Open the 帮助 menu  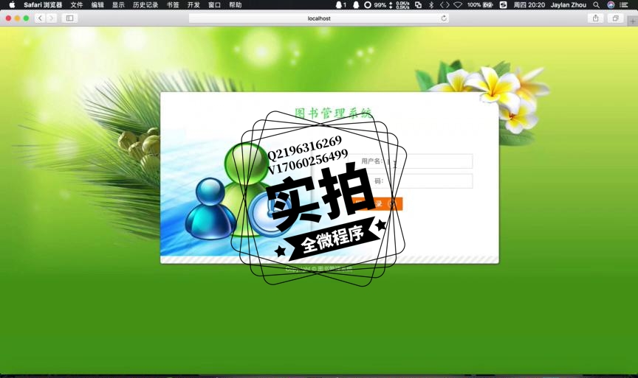point(235,5)
